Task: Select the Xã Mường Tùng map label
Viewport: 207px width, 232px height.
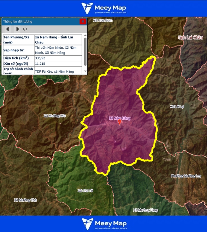Action: [145, 210]
